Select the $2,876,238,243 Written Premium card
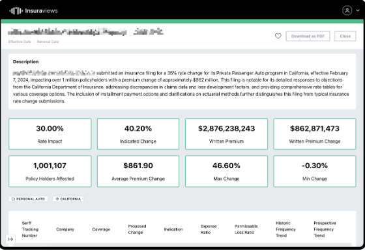365x251 pixels. pyautogui.click(x=226, y=134)
